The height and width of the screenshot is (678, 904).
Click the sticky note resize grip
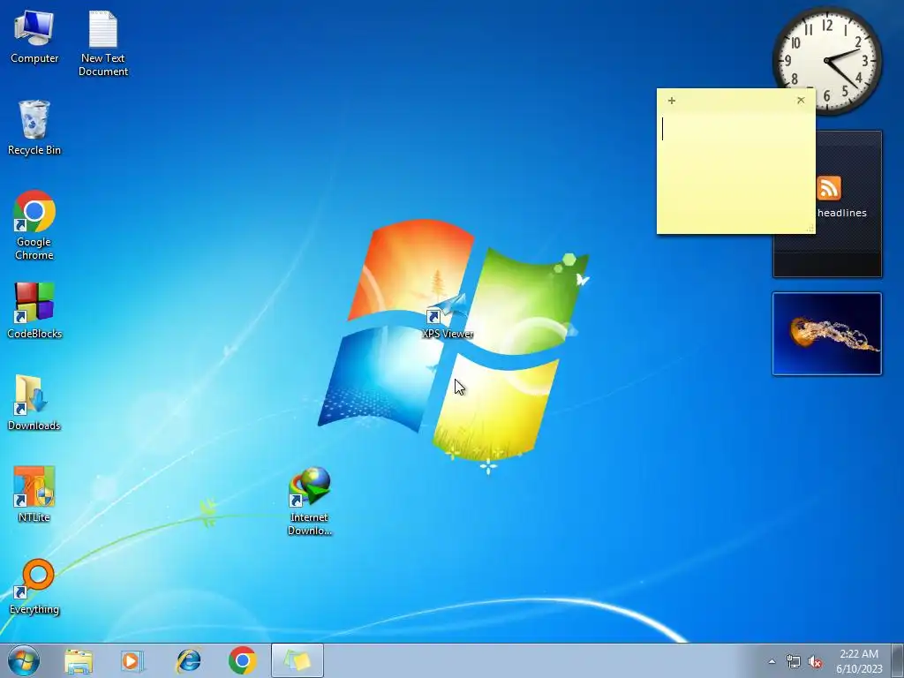point(810,229)
